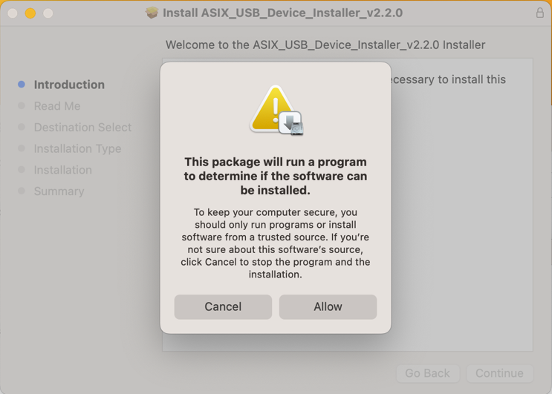
Task: Select the Read Me step
Action: point(57,106)
